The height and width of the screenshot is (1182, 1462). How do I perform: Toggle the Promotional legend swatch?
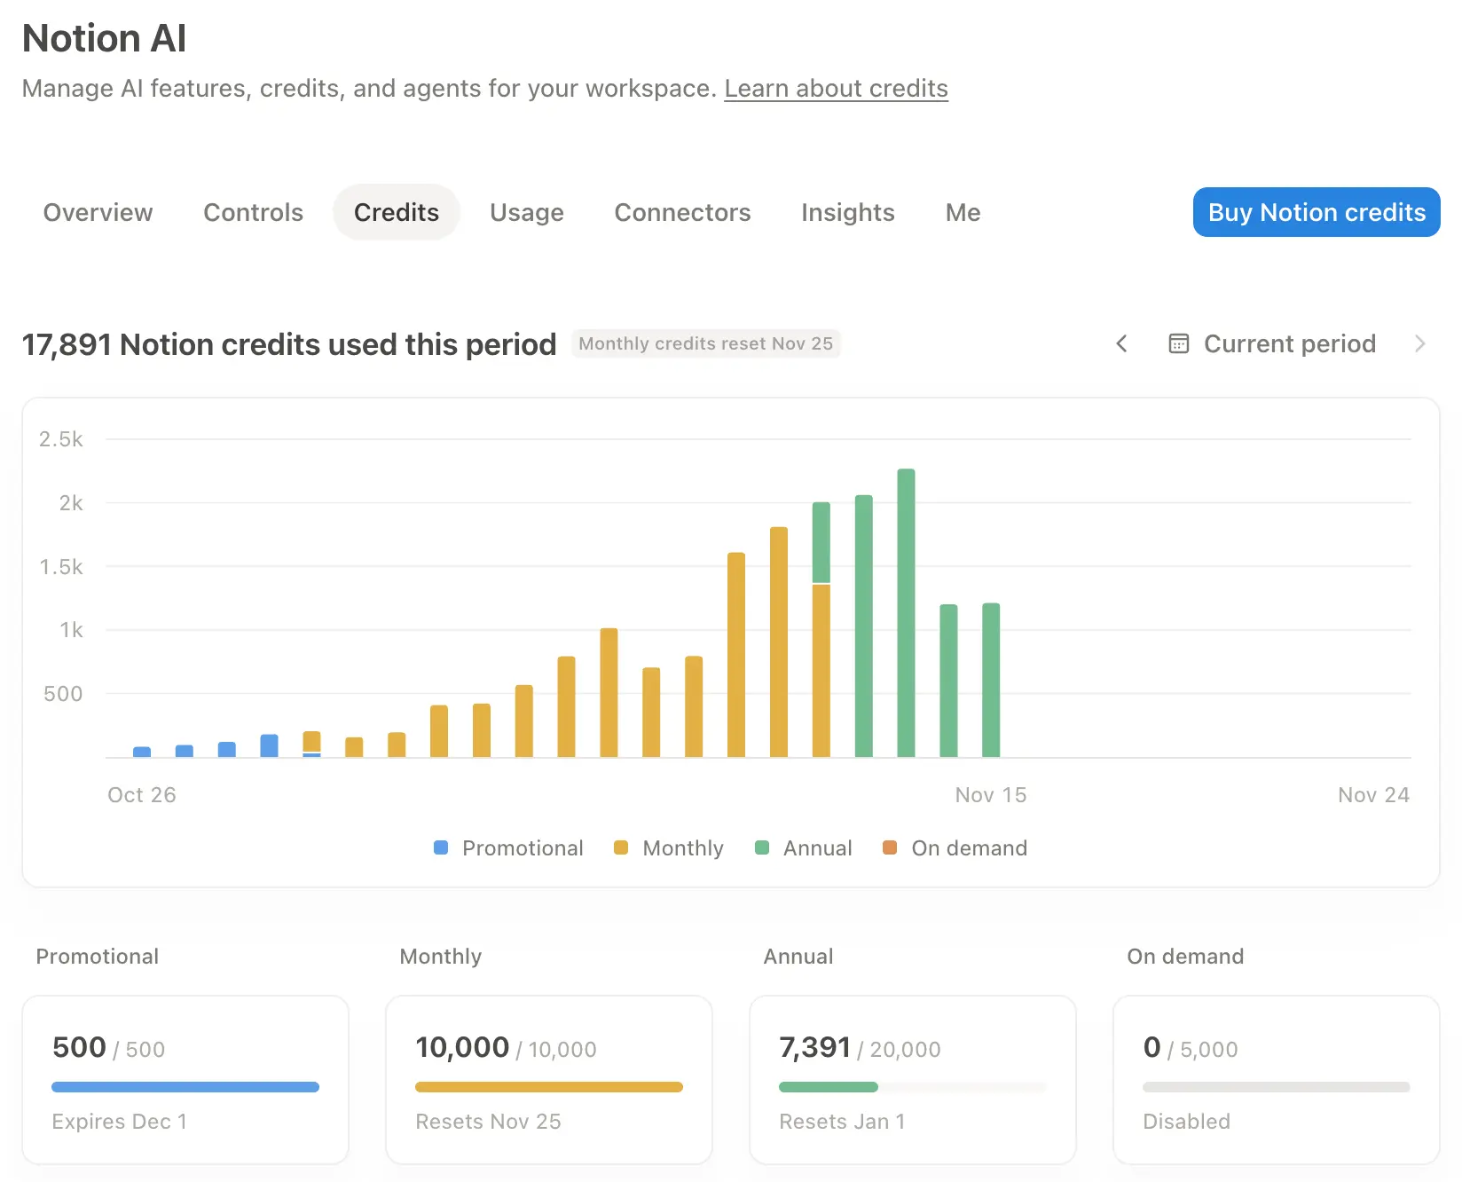tap(441, 847)
